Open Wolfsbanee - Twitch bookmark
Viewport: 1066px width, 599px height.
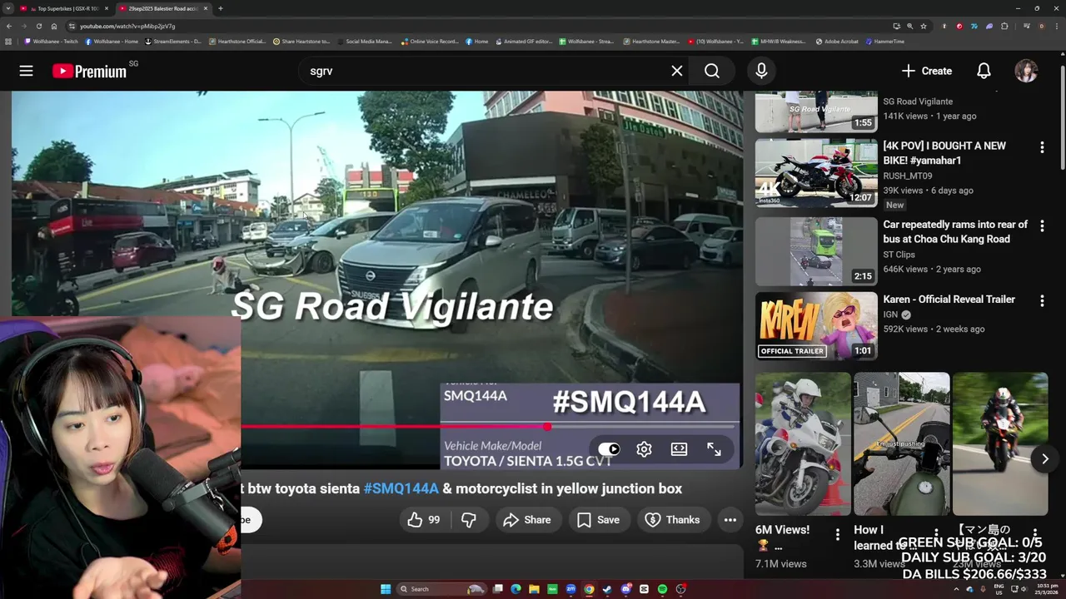point(52,41)
